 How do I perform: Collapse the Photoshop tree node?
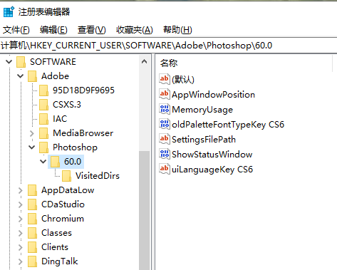click(x=32, y=147)
